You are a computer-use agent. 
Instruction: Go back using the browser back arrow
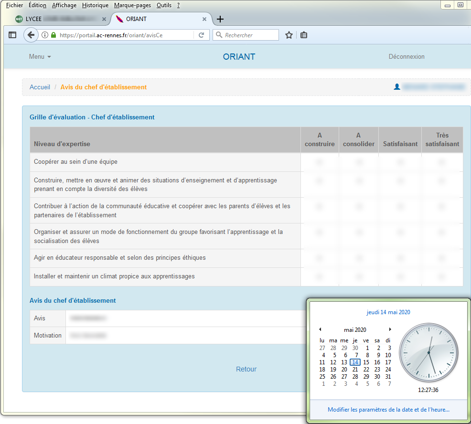click(31, 35)
